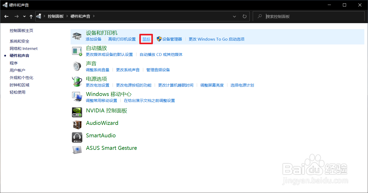Open the 设备管理器 link
Image resolution: width=368 pixels, height=193 pixels.
[172, 39]
